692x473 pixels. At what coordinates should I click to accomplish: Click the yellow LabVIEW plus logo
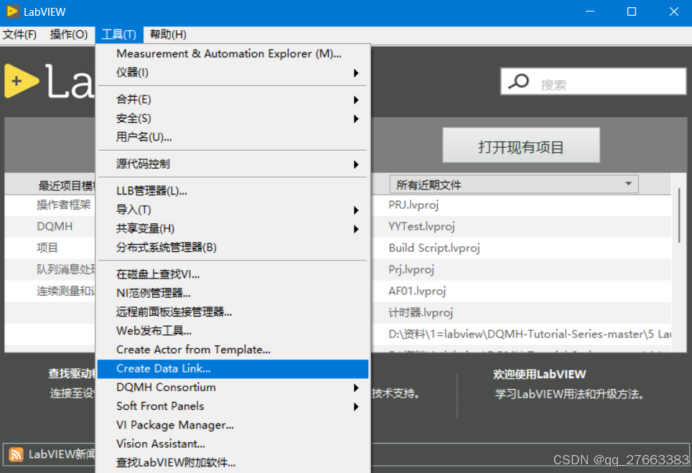(x=21, y=81)
